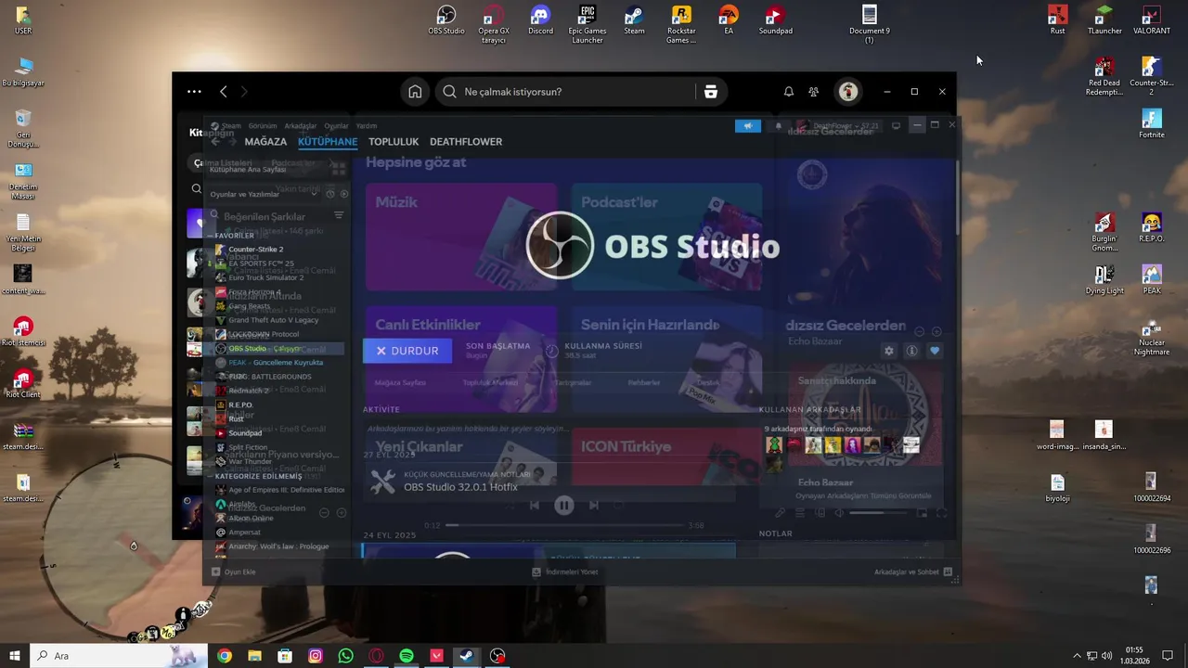The height and width of the screenshot is (668, 1188).
Task: Show game info icon in Steam
Action: click(911, 351)
